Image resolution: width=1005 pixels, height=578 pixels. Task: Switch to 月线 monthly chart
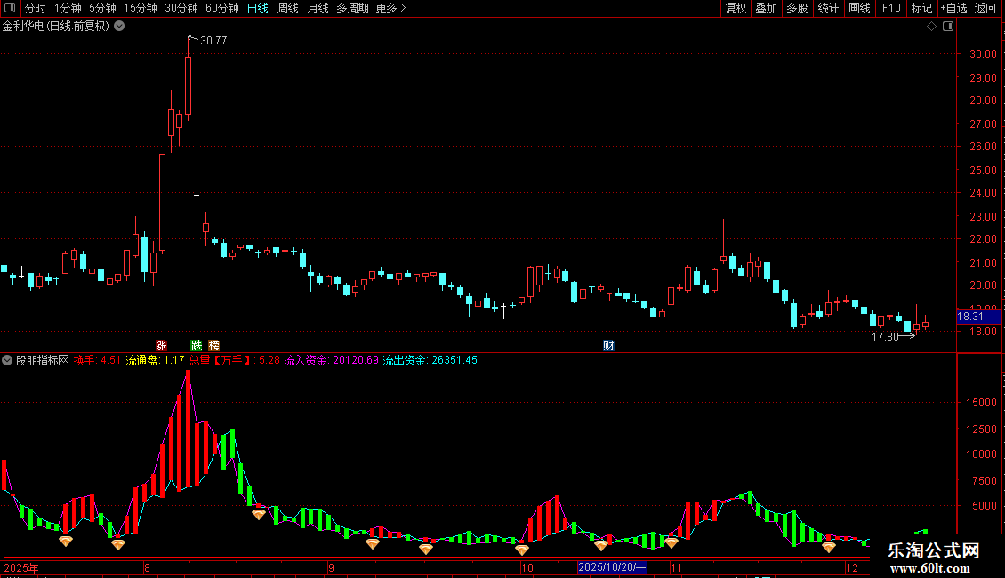click(x=318, y=8)
